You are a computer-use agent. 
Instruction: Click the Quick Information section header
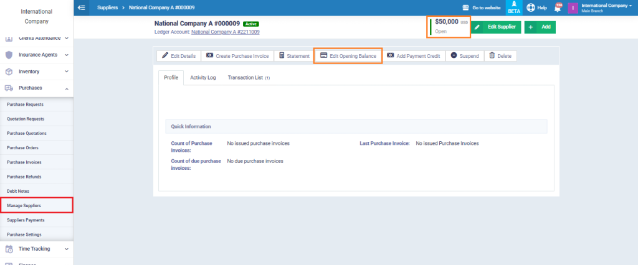pos(356,126)
